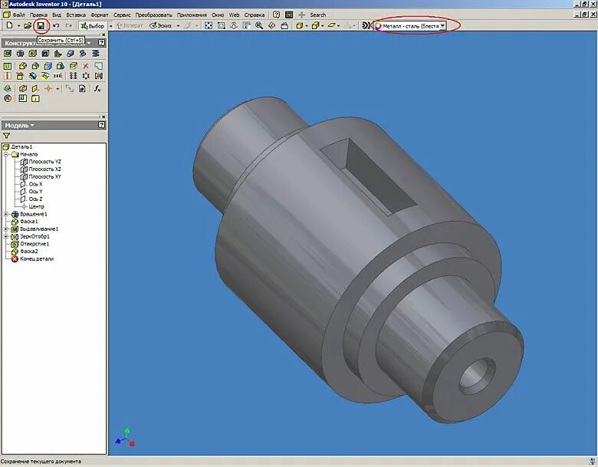Select the Zoom Window tool
598x467 pixels.
click(222, 25)
